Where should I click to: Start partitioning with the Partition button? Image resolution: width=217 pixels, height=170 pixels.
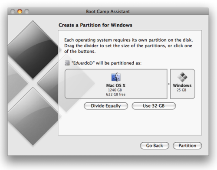click(187, 146)
